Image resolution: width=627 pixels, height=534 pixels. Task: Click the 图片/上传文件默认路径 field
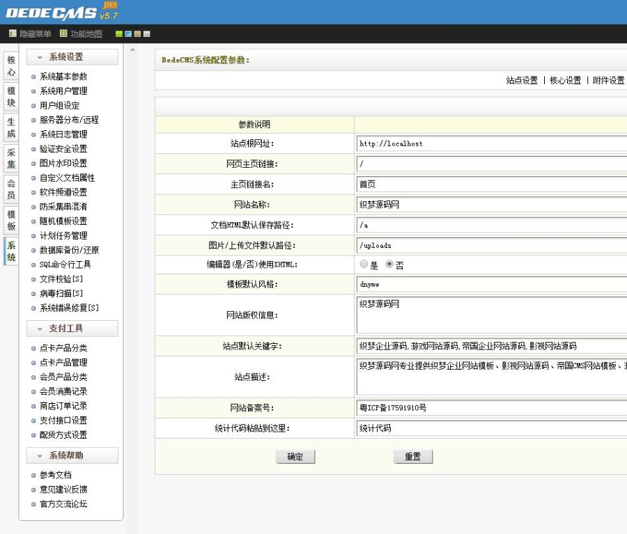click(x=491, y=245)
